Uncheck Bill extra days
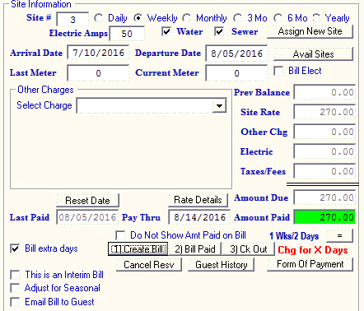 pyautogui.click(x=15, y=248)
